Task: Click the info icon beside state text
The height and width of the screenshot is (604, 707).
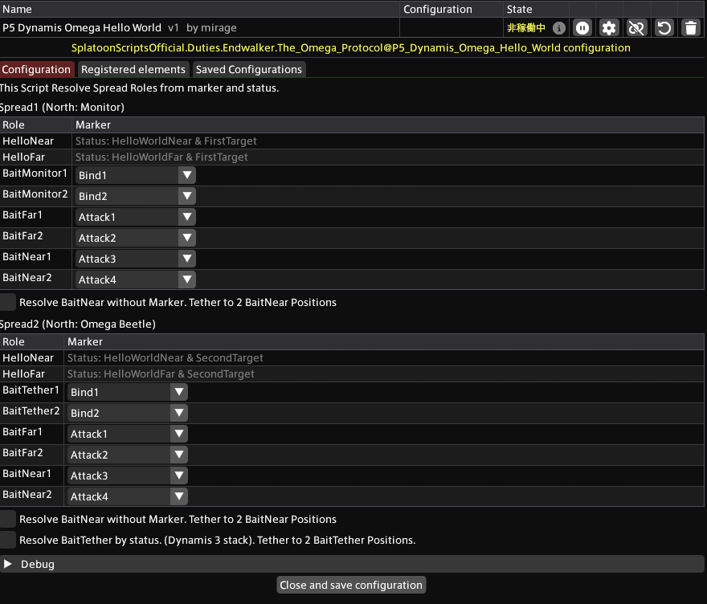Action: pos(558,28)
